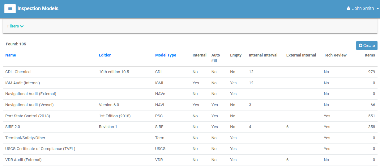Open USCG Certificate of Compliance (TVEL)
This screenshot has width=380, height=167.
(190, 149)
